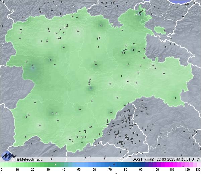Click the station marker on the legend bar near 73

tap(114, 164)
